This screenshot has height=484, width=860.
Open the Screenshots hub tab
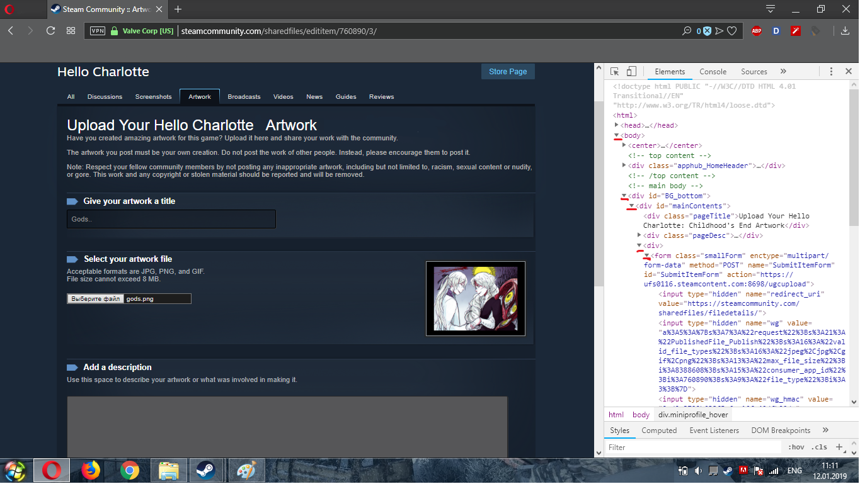point(153,97)
